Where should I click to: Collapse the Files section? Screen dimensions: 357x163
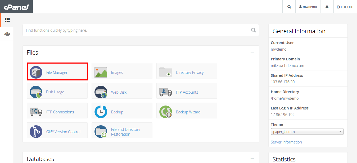(x=252, y=52)
